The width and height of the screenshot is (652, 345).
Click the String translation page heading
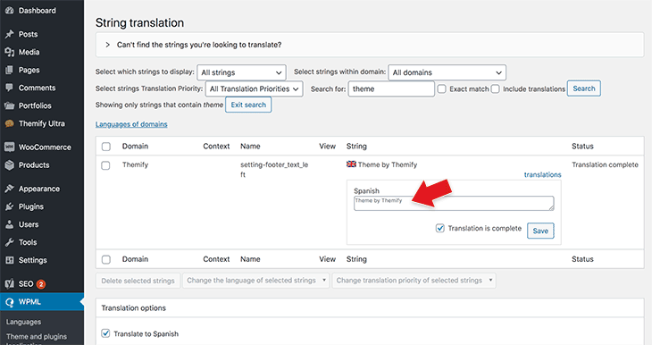[139, 23]
